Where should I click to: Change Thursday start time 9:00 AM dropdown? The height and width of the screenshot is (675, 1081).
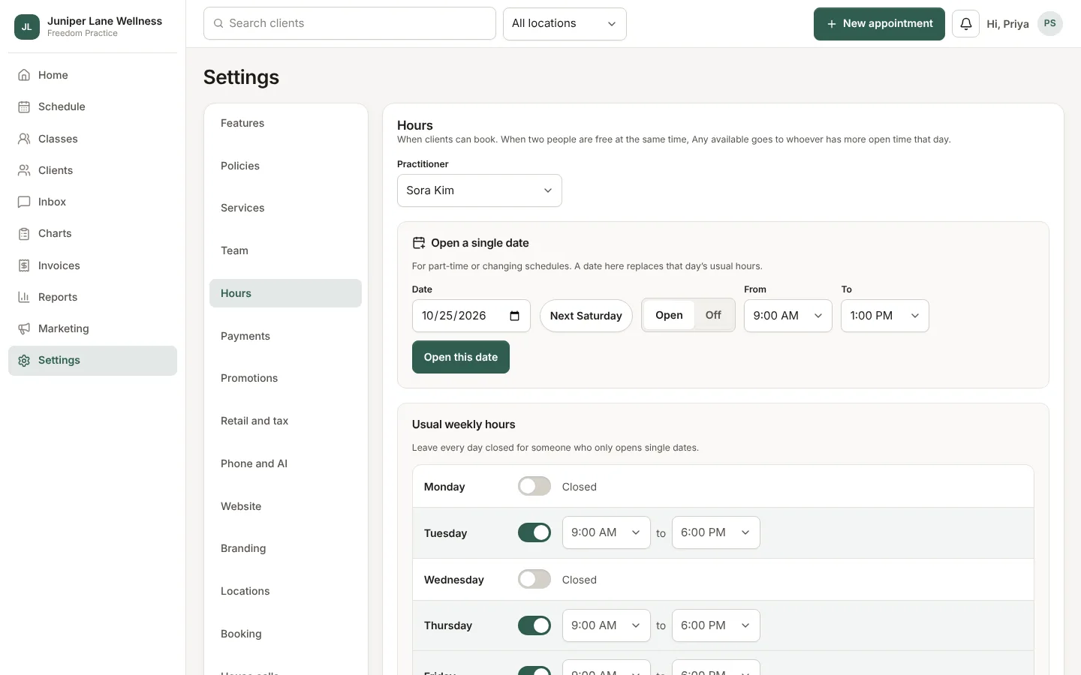pos(606,625)
